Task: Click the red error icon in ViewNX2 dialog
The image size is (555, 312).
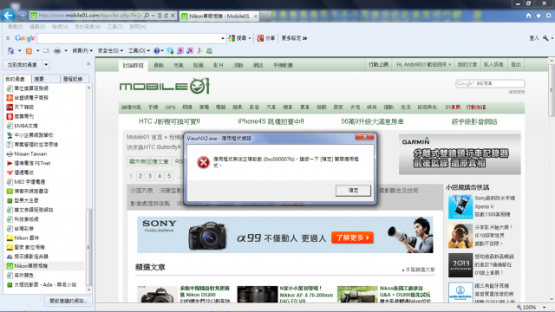Action: pyautogui.click(x=203, y=162)
